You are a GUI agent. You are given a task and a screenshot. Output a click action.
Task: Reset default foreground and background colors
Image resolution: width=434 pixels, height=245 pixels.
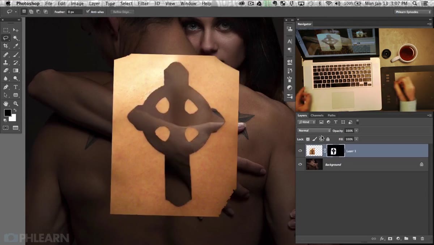tap(5, 120)
